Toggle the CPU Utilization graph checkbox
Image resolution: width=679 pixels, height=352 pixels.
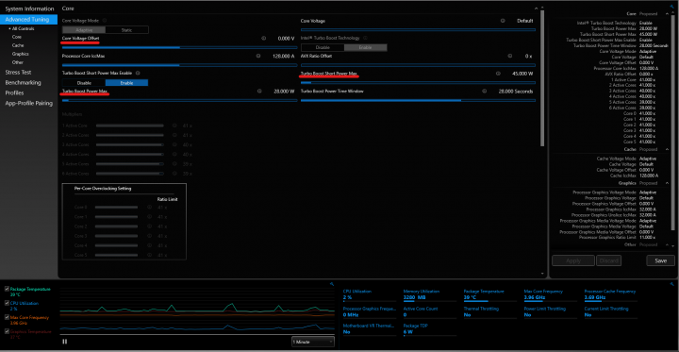pyautogui.click(x=7, y=303)
